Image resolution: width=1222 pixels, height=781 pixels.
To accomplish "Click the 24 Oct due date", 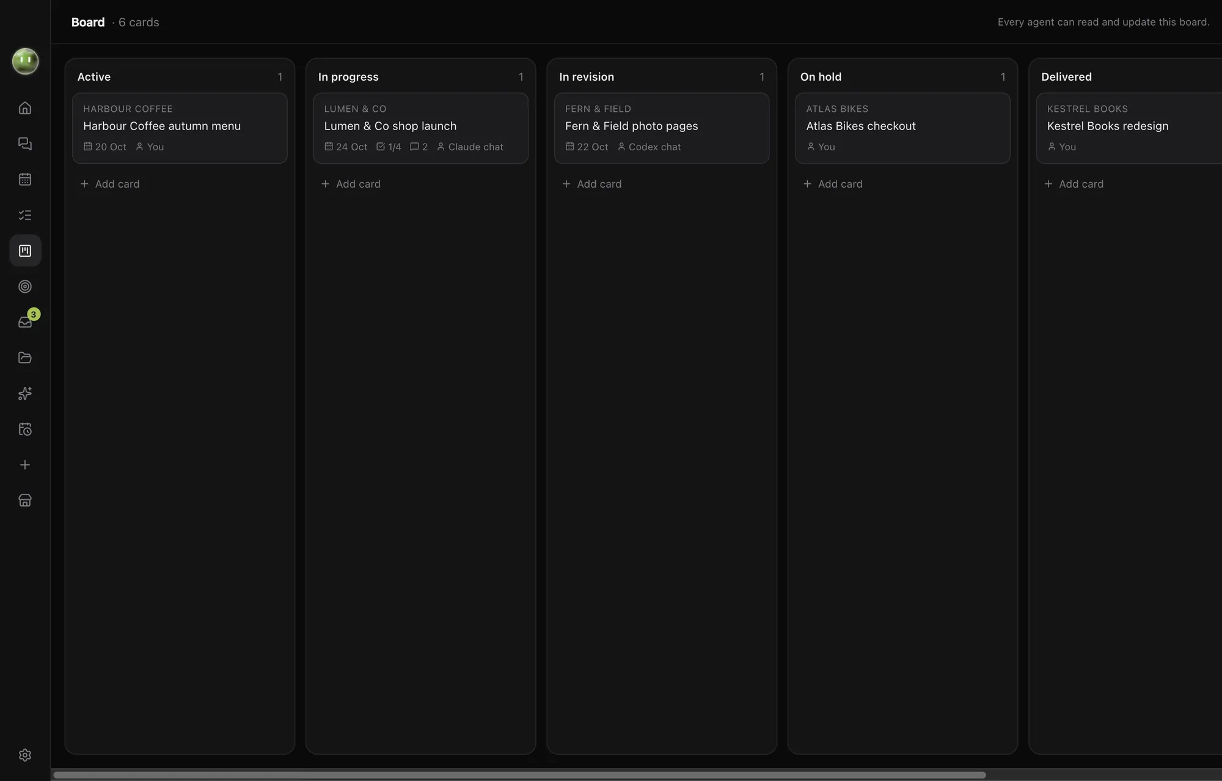I will [x=346, y=147].
